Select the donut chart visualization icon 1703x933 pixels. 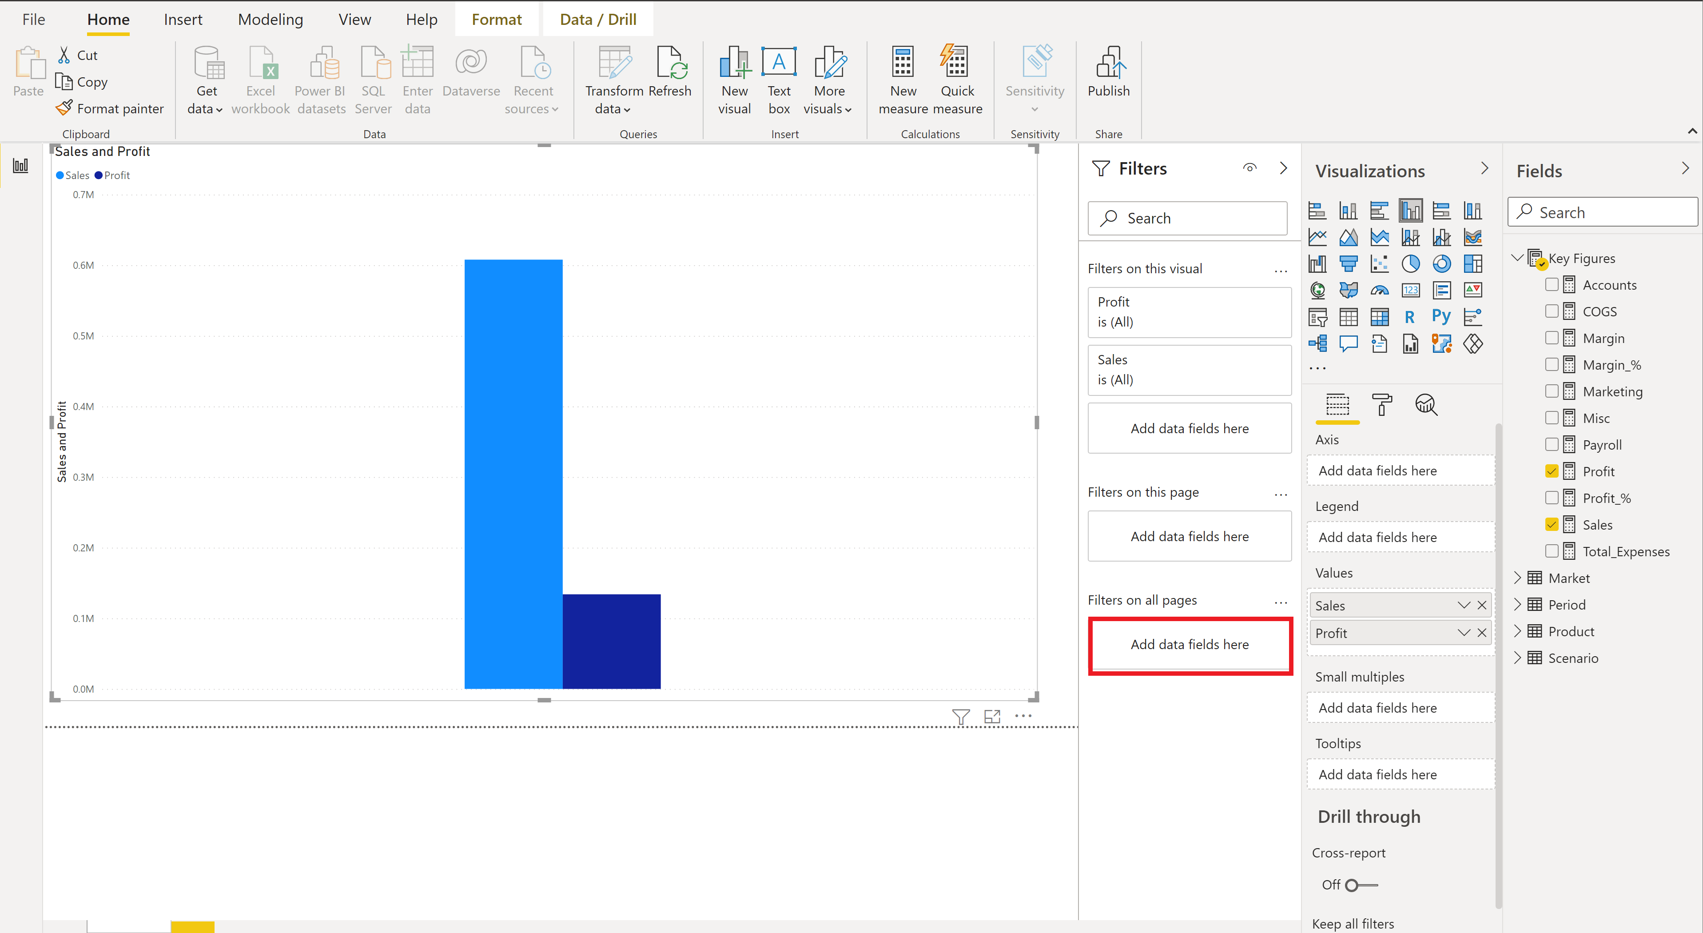tap(1441, 264)
